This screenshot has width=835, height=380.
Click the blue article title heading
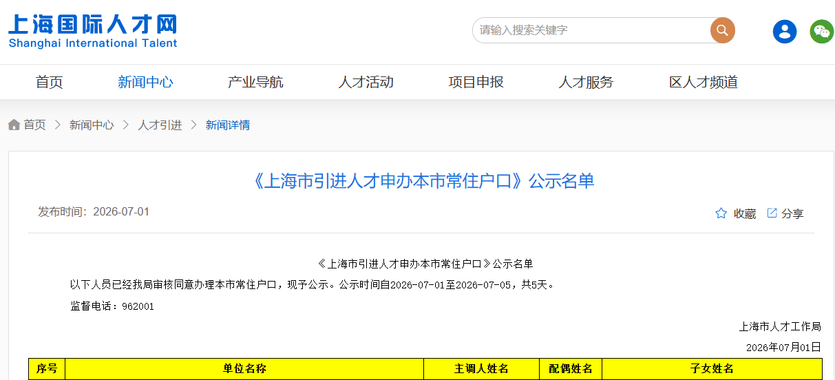[x=423, y=181]
